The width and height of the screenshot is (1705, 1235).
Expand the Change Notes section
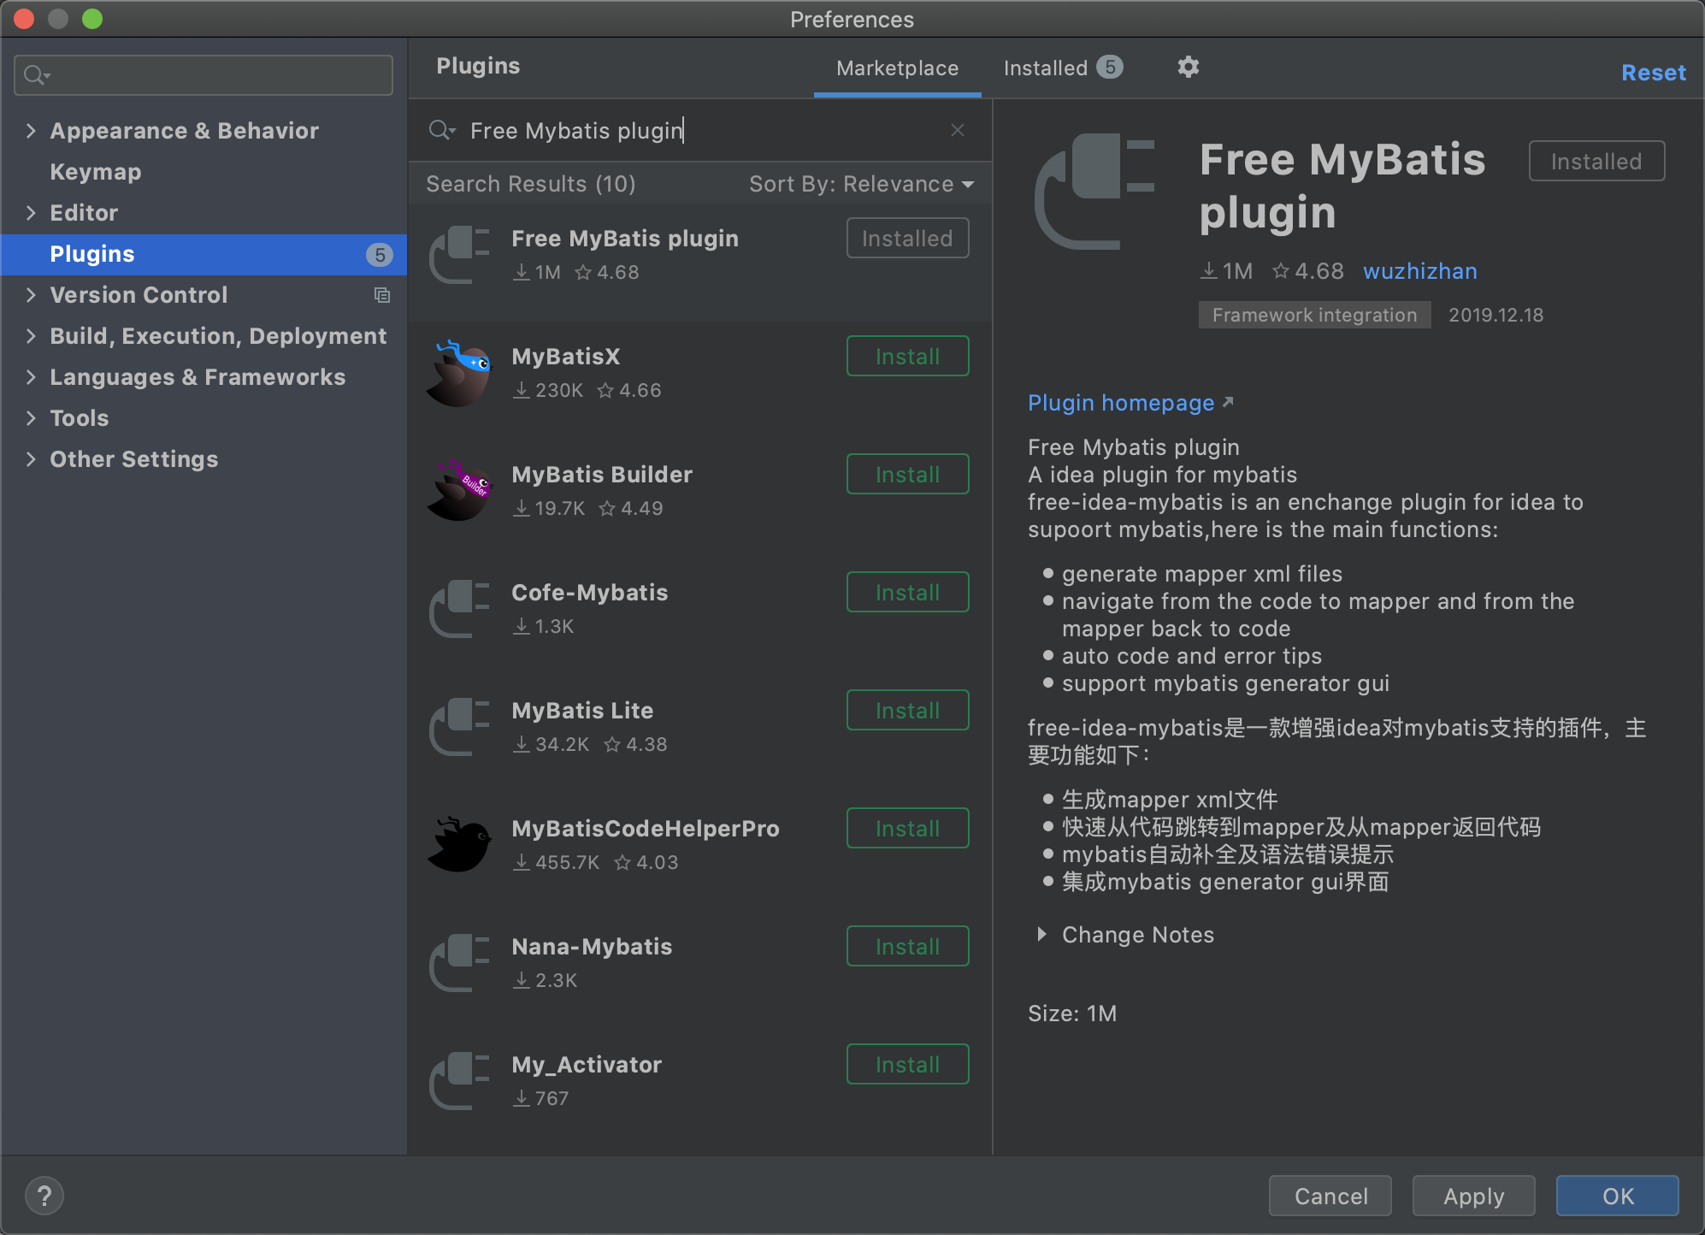(x=1041, y=935)
